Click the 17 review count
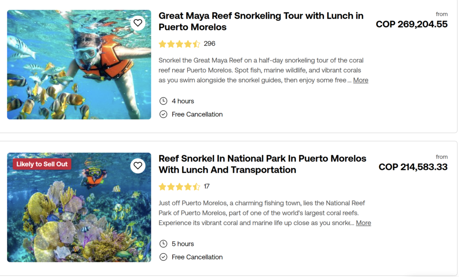 (207, 186)
